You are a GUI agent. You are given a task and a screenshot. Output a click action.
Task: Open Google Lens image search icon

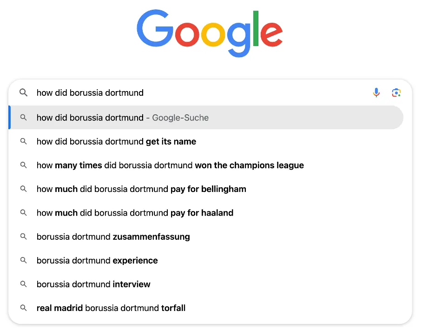pyautogui.click(x=396, y=92)
